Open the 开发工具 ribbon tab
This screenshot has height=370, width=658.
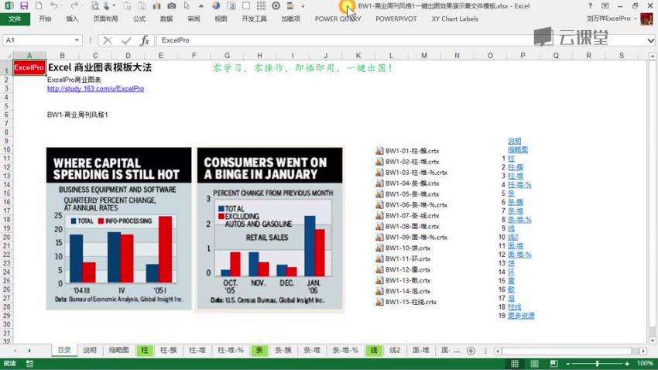pos(255,19)
